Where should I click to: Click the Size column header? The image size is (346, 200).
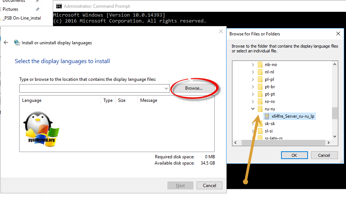tap(122, 100)
